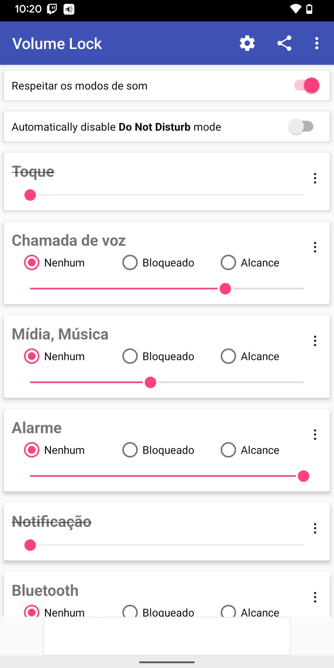Open Chamada de voz options menu

[x=315, y=247]
